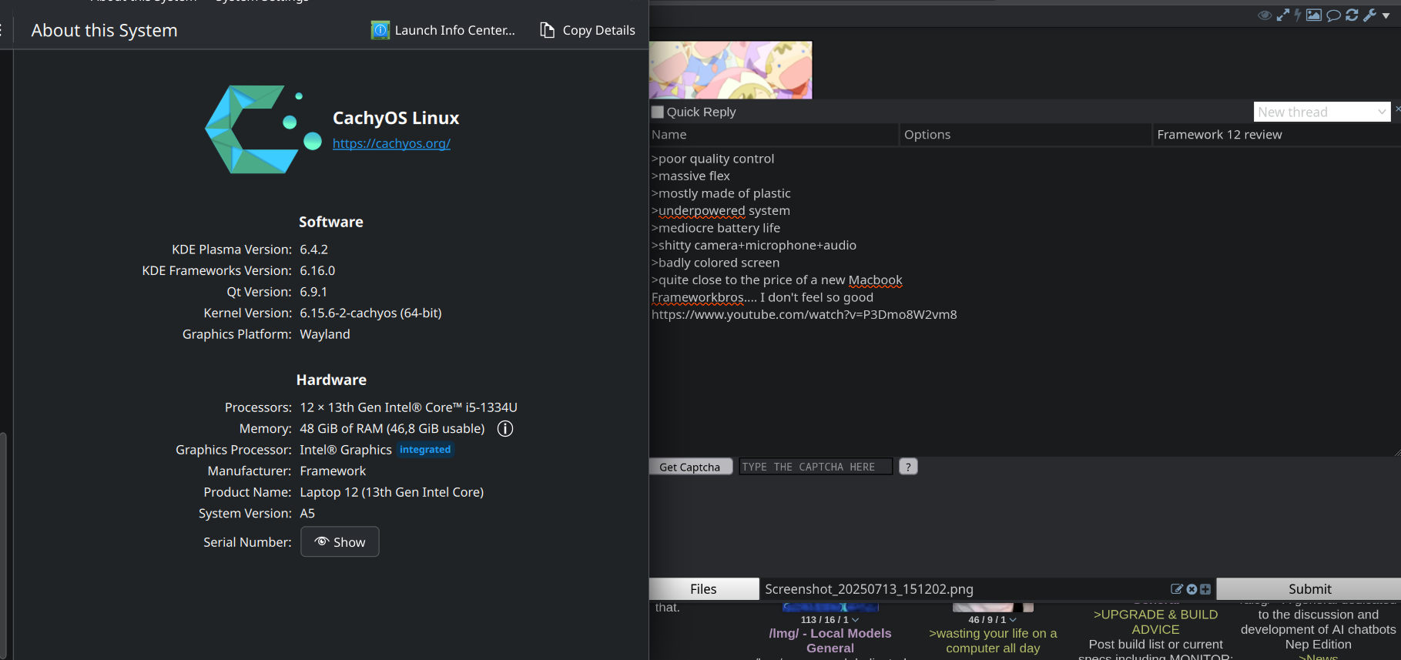Submit the post
Viewport: 1401px width, 660px height.
[x=1309, y=589]
